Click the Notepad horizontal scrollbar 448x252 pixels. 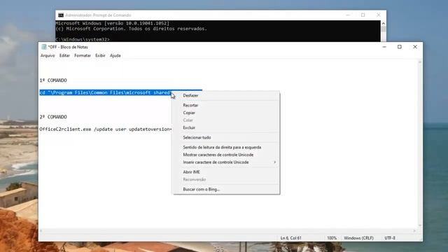point(227,230)
